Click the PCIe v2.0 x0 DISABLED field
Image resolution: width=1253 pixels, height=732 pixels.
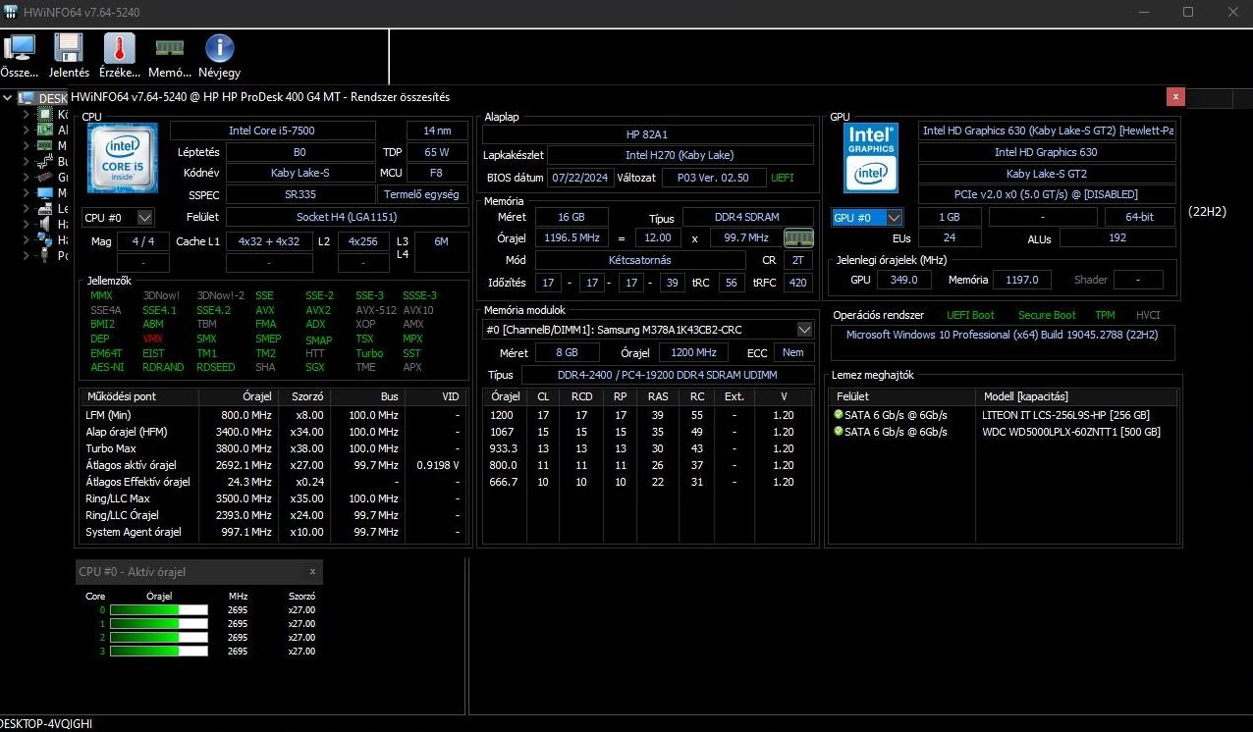pos(1046,194)
